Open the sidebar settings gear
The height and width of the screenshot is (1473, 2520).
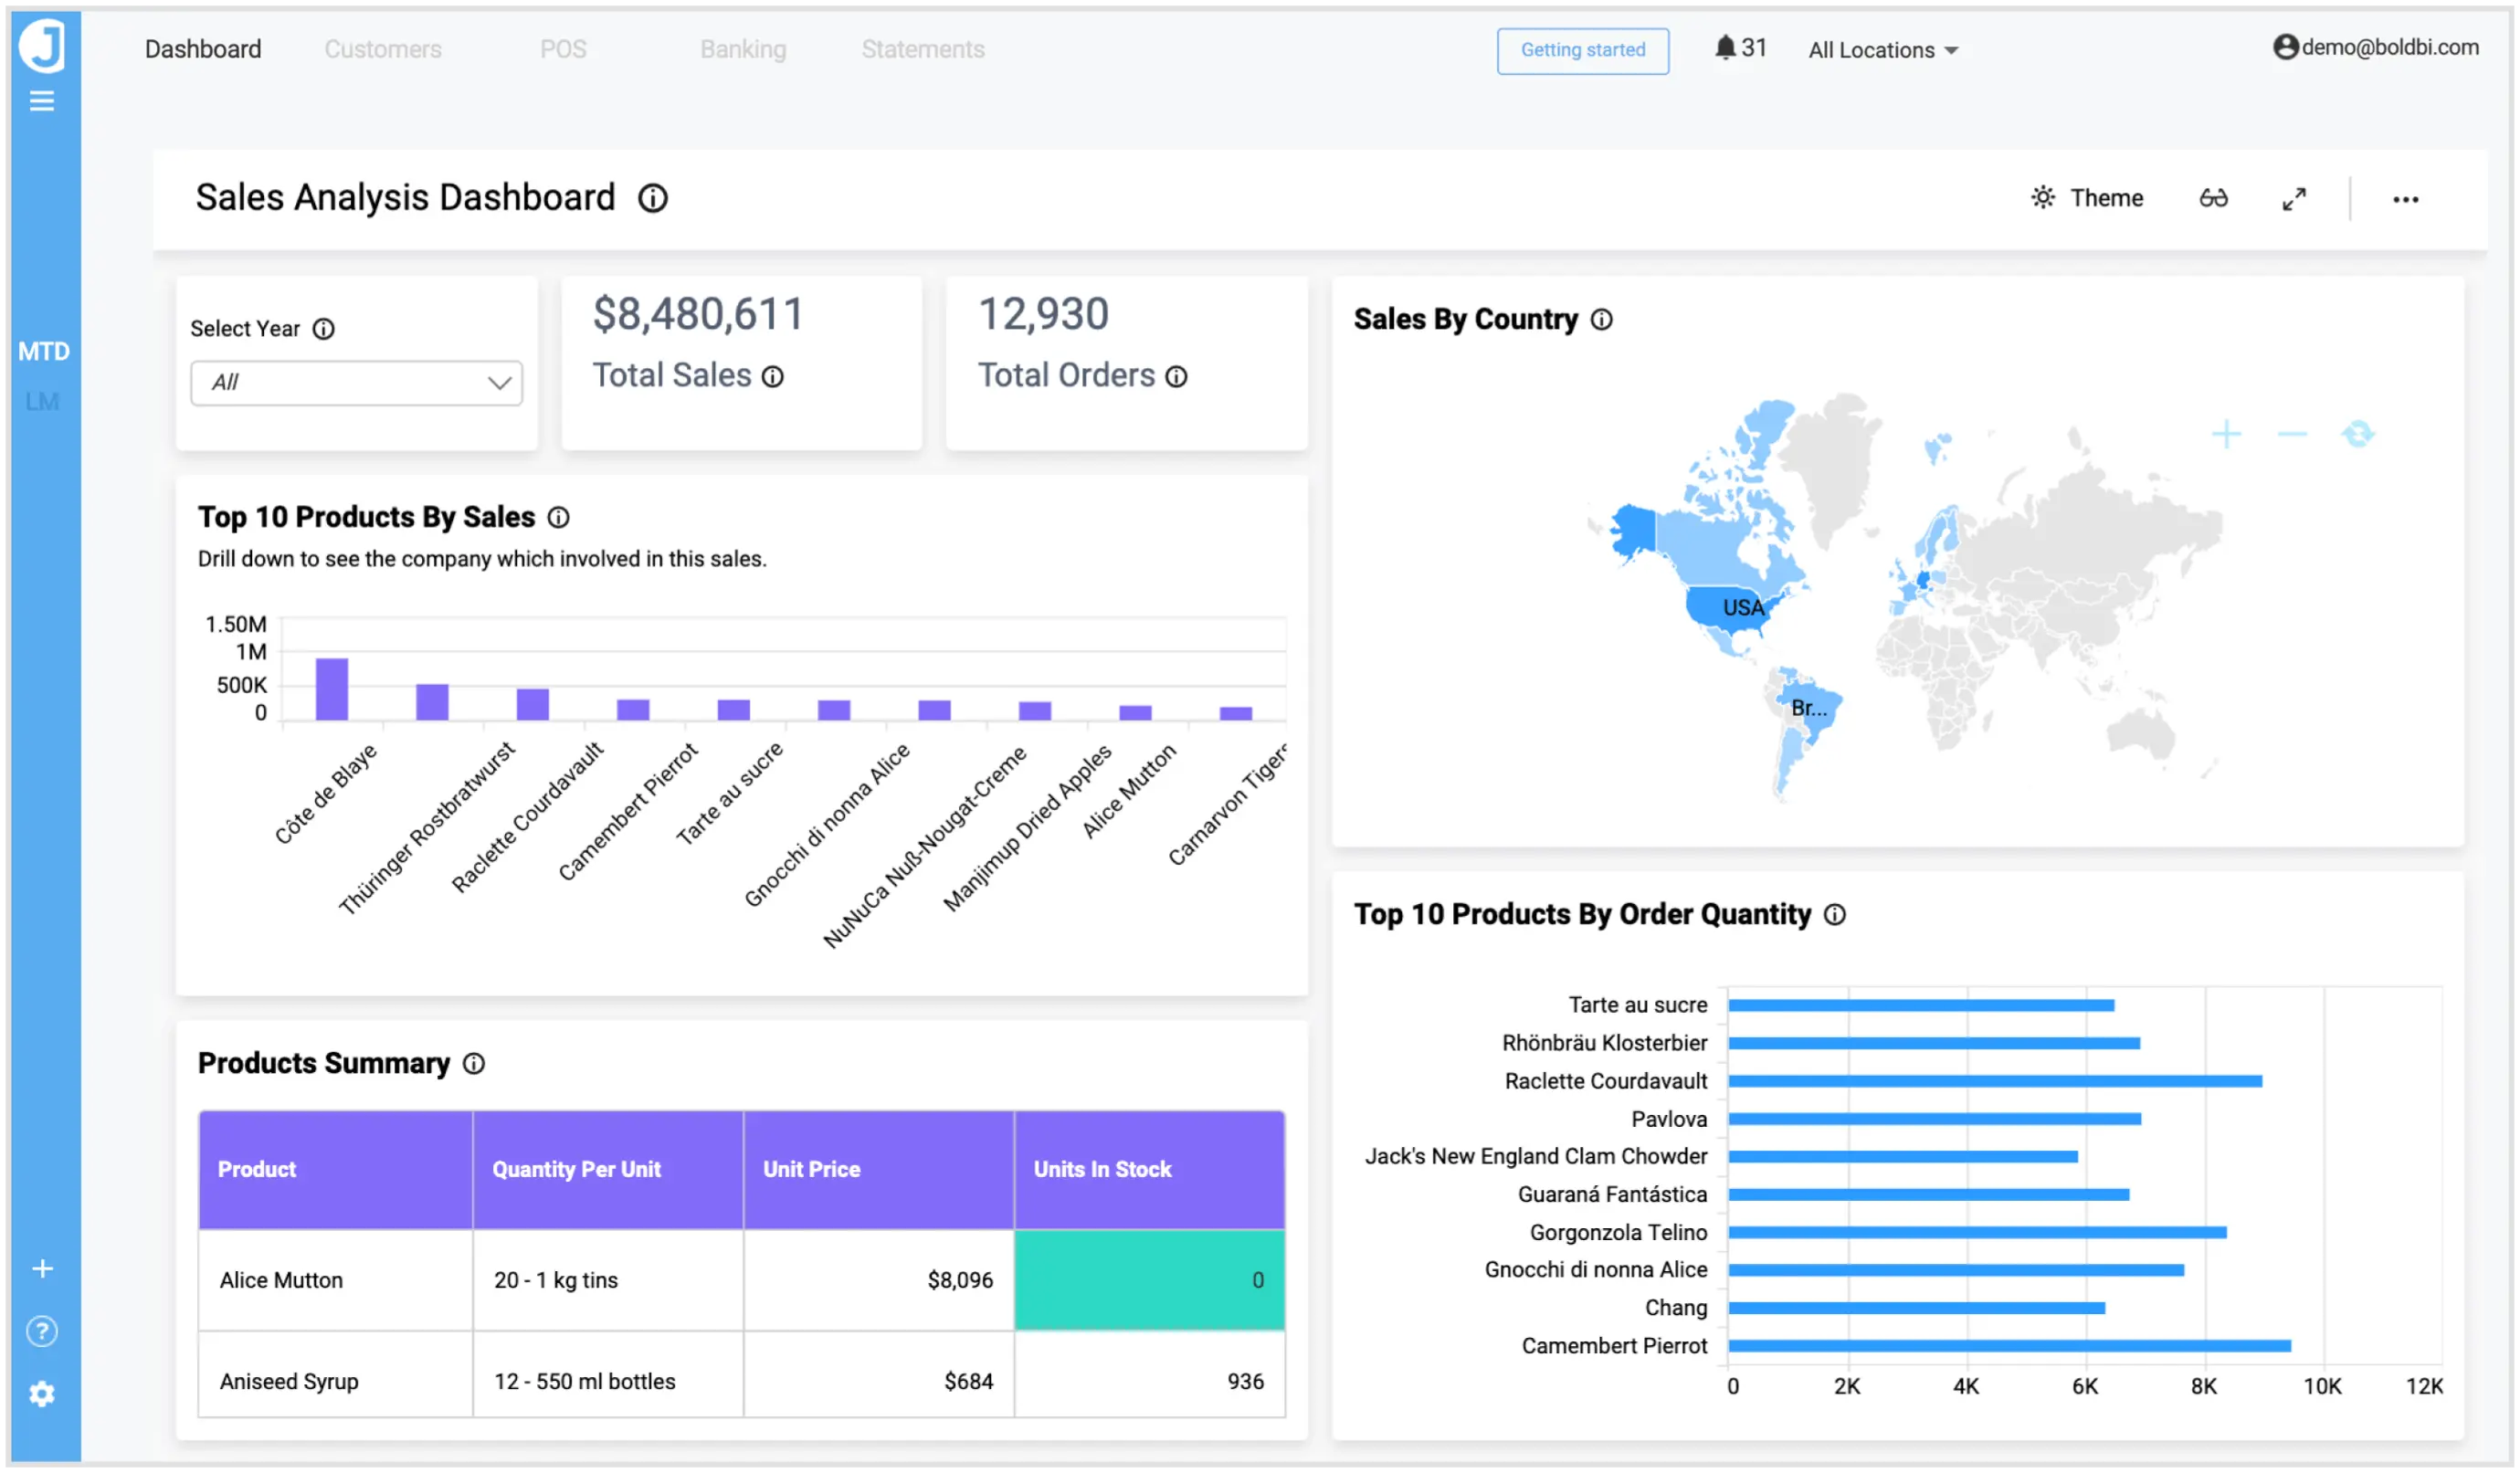[x=41, y=1394]
